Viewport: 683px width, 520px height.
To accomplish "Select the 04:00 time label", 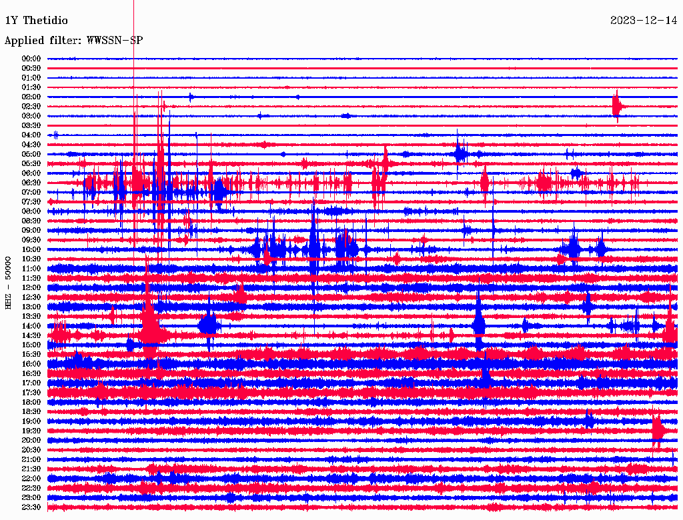I will pyautogui.click(x=31, y=135).
